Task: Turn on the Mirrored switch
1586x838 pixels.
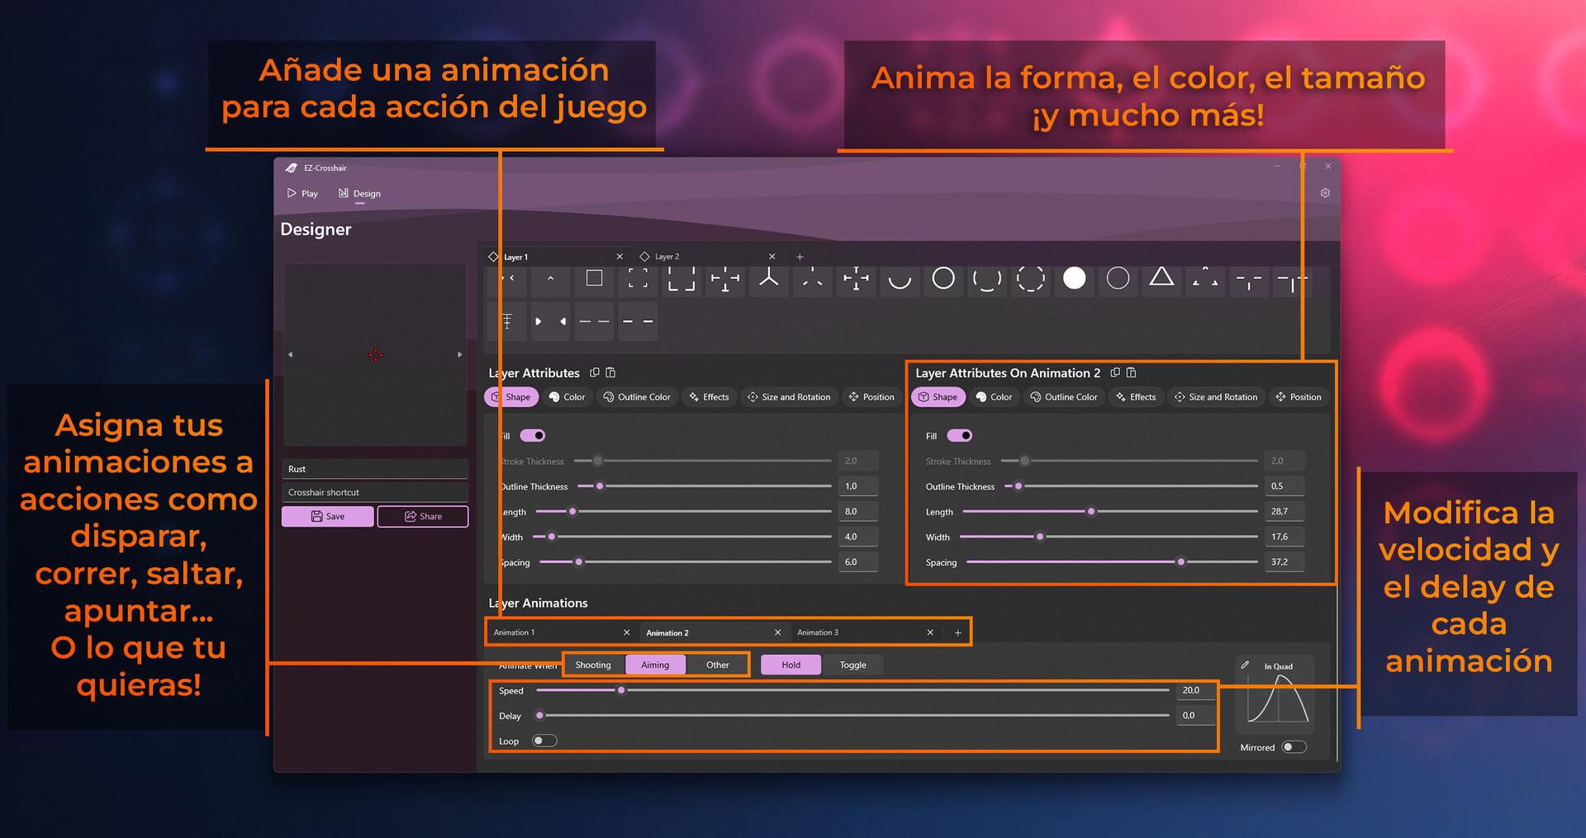Action: 1294,747
